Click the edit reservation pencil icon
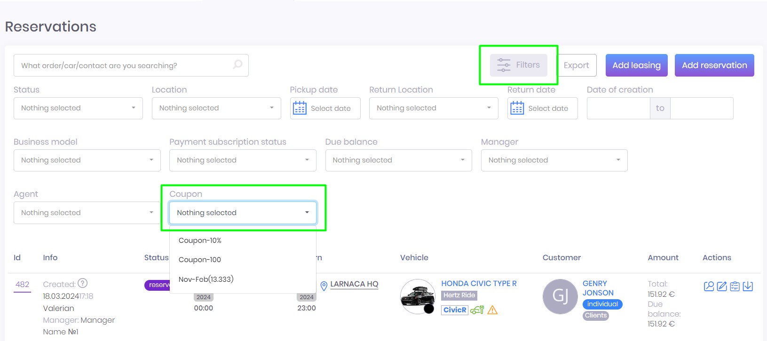 pyautogui.click(x=722, y=287)
